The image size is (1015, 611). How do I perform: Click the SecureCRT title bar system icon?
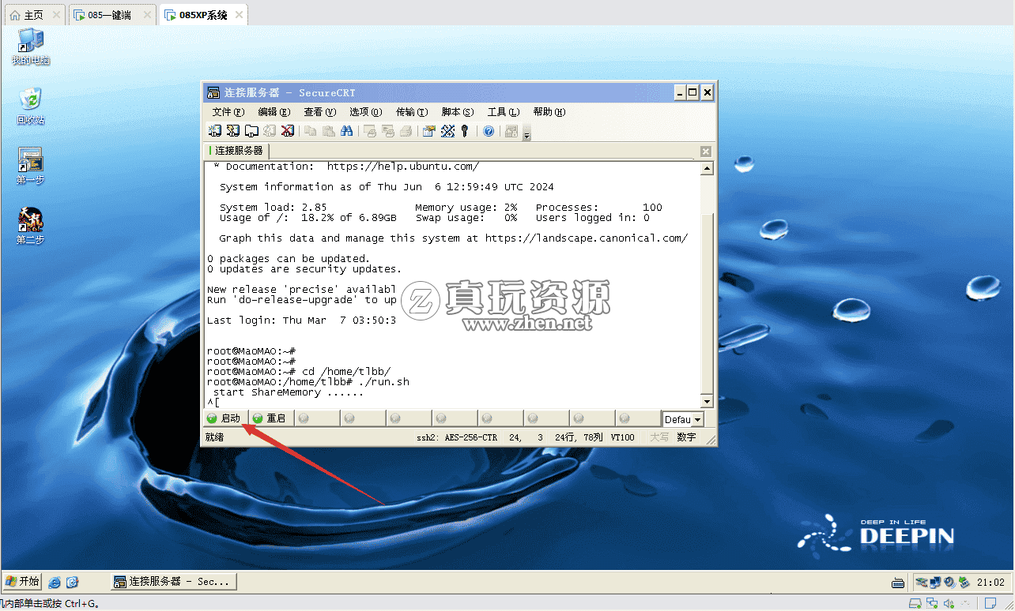pyautogui.click(x=213, y=93)
